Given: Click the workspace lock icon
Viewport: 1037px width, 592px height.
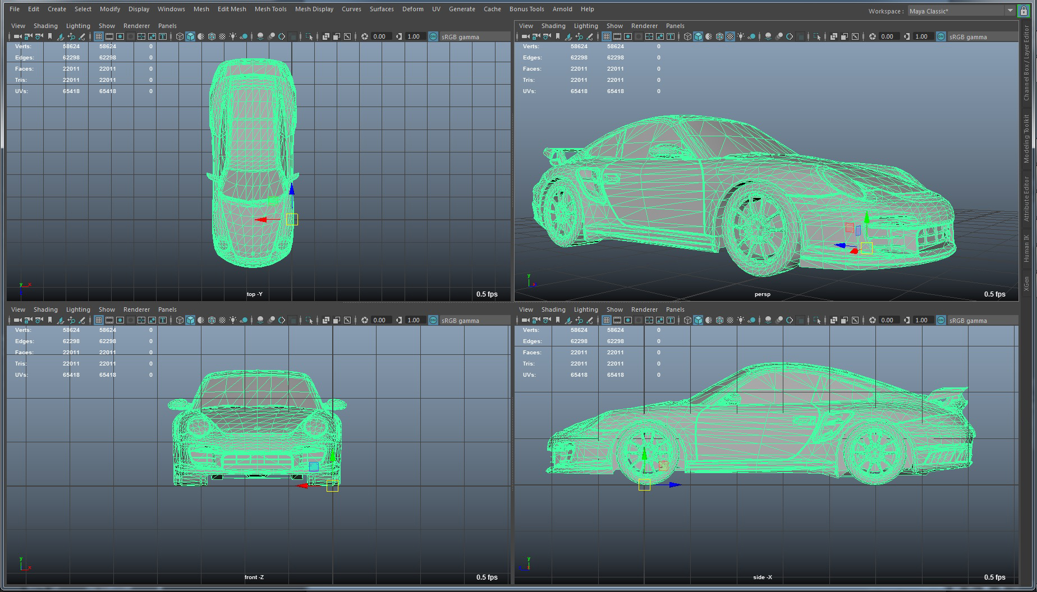Looking at the screenshot, I should [x=1024, y=11].
